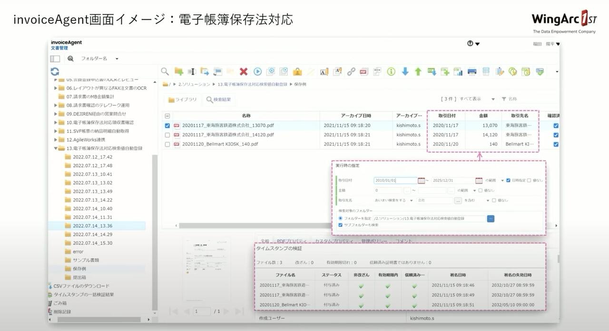Click the blue folder browse button

tap(491, 219)
